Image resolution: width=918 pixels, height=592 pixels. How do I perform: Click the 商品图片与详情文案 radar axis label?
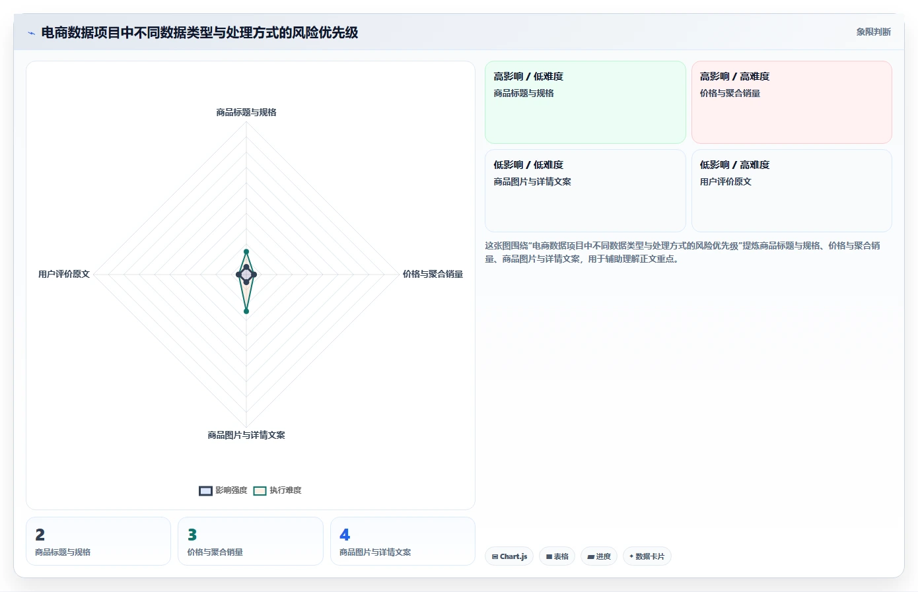[x=246, y=435]
